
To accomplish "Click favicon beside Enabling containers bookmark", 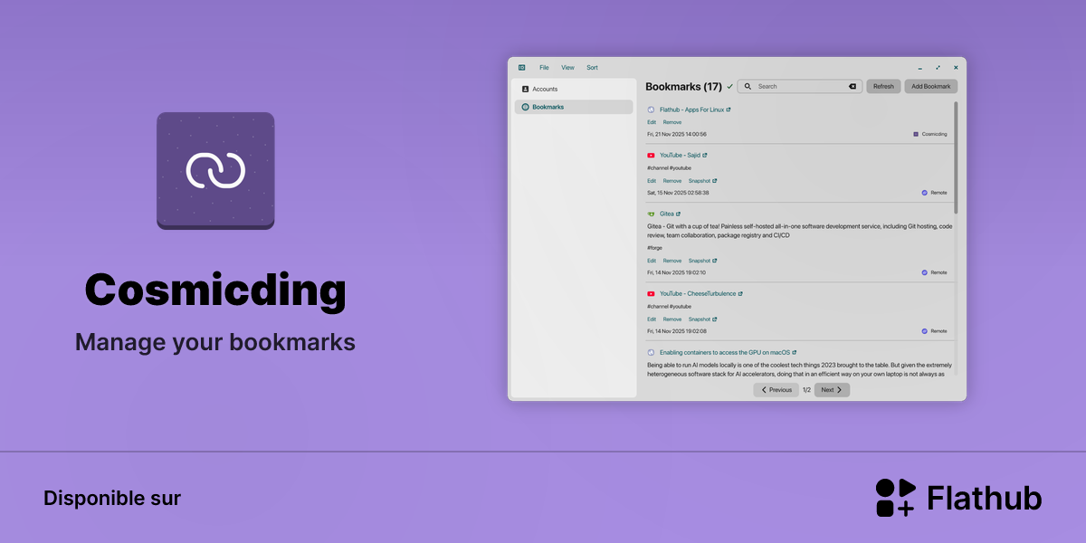I will pyautogui.click(x=651, y=352).
